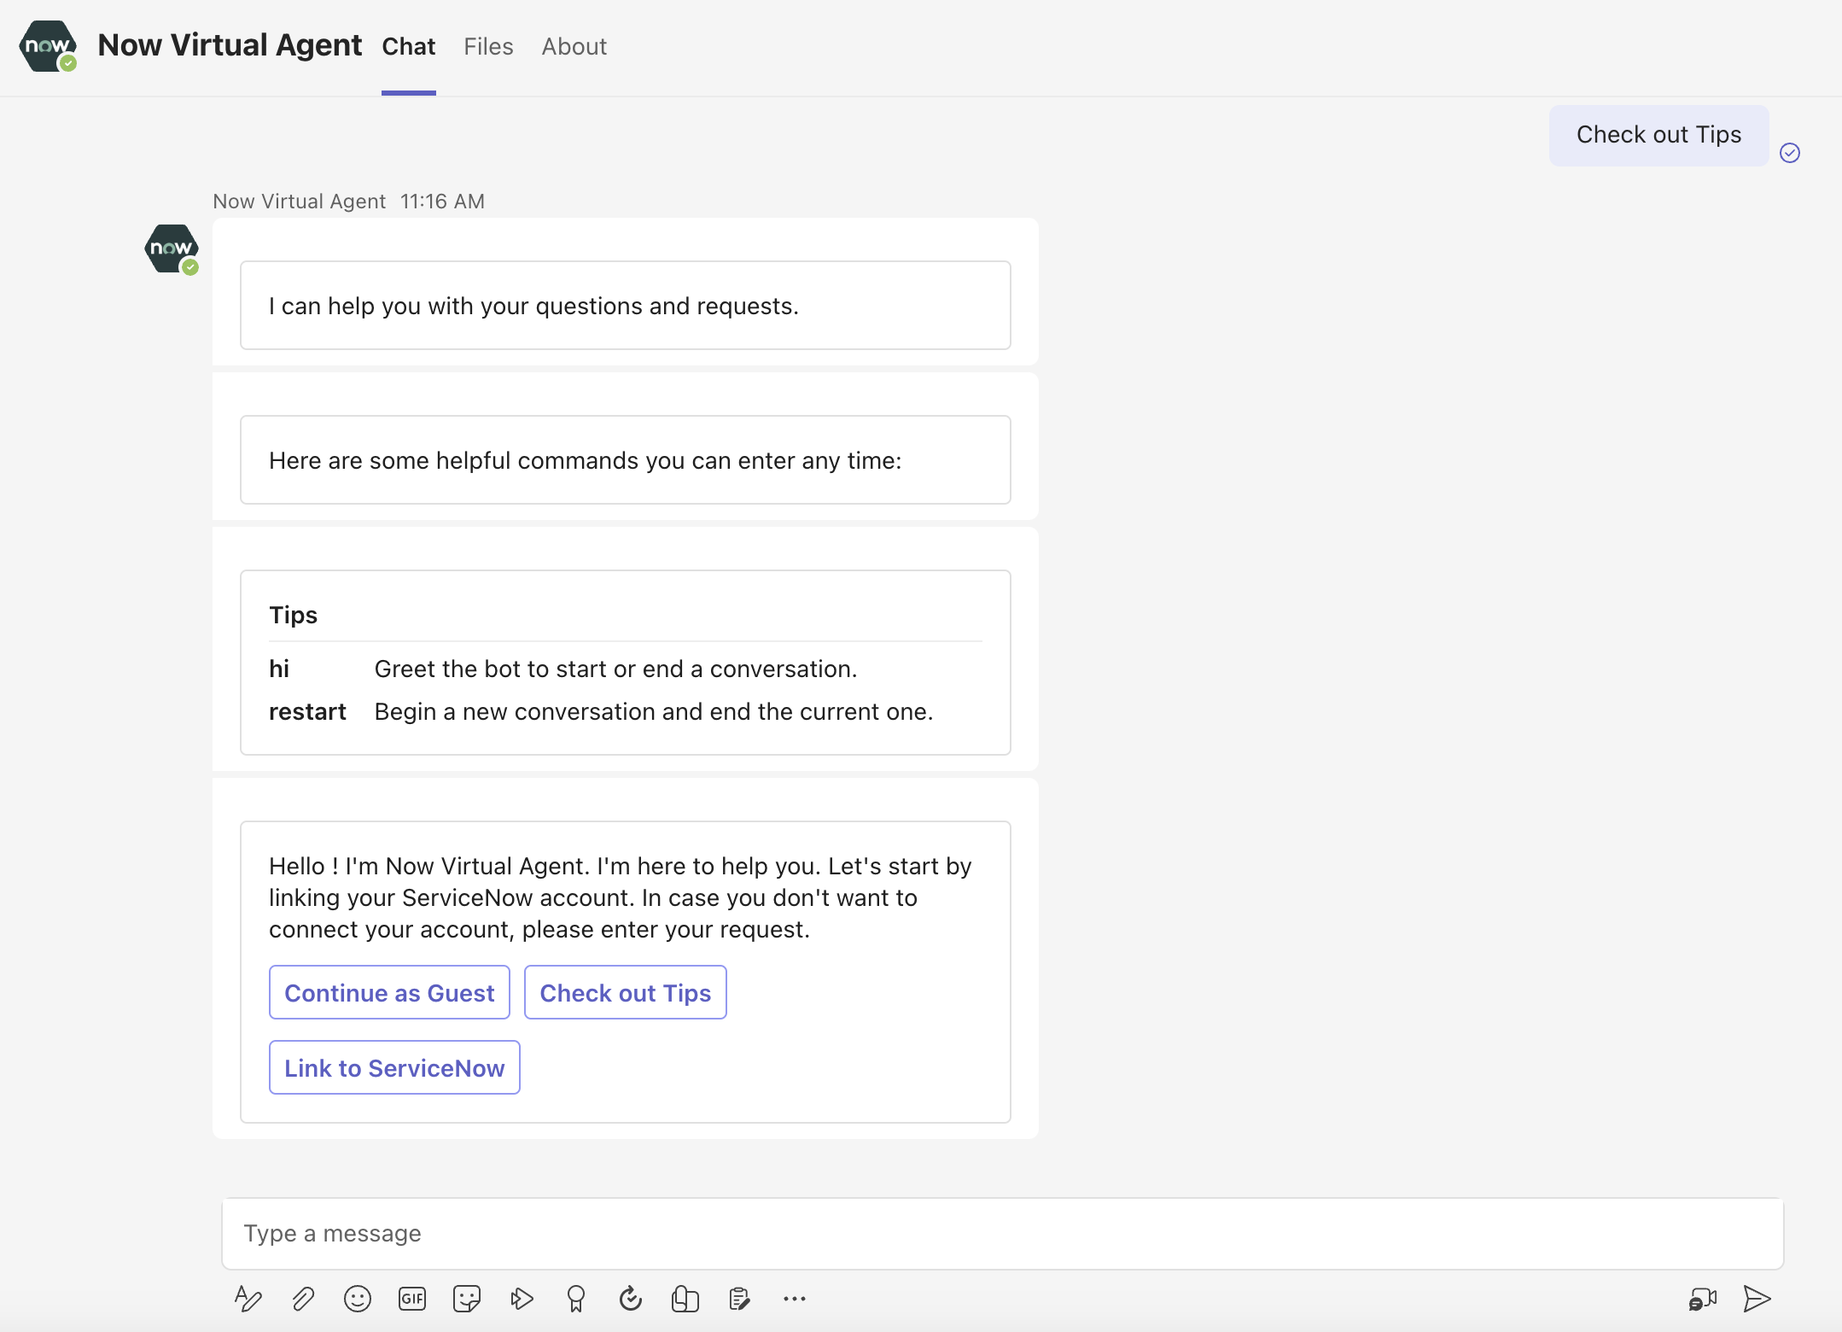1842x1332 pixels.
Task: Click the 'restart' command in Tips
Action: click(x=307, y=712)
